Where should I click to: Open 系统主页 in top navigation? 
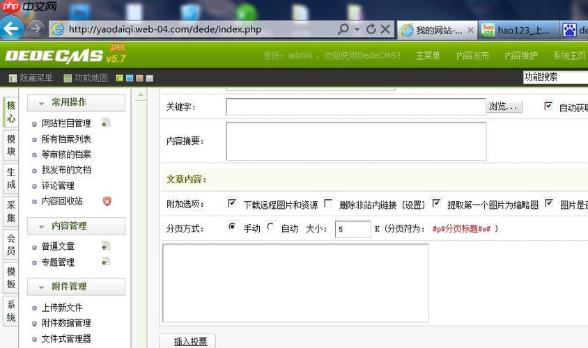569,56
